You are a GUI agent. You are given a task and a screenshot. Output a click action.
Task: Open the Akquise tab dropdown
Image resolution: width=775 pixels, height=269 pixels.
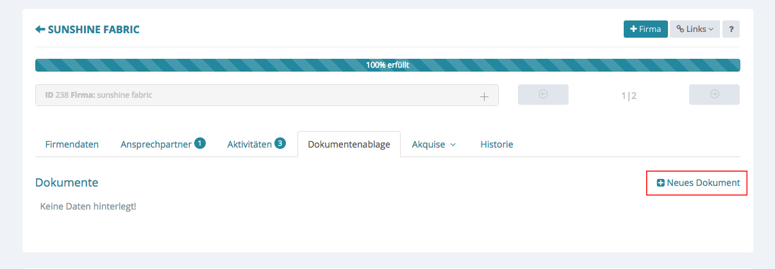pyautogui.click(x=433, y=144)
